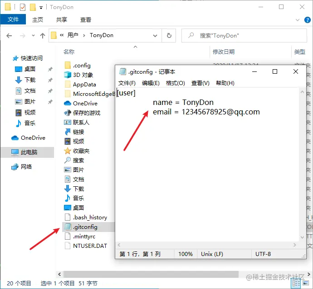Viewport: 313px width, 289px height.
Task: Select the 保存的游戏 folder icon
Action: (x=68, y=113)
